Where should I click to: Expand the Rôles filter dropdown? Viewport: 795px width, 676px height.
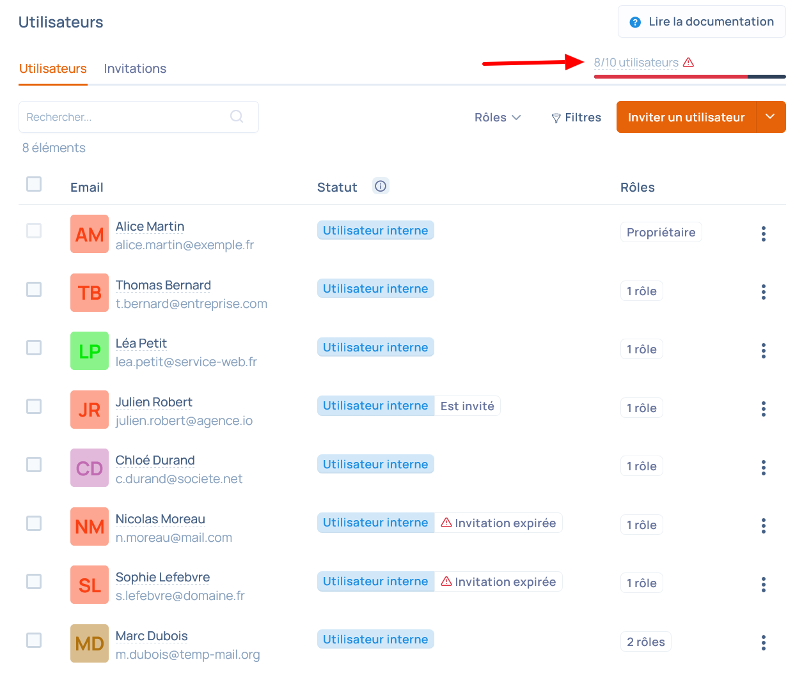498,118
